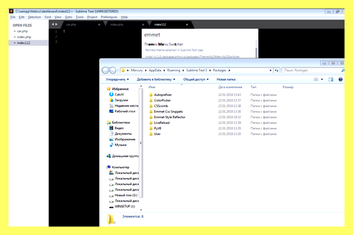Open Избранное in navigation pane
Screen dimensions: 353x235
[x=118, y=89]
